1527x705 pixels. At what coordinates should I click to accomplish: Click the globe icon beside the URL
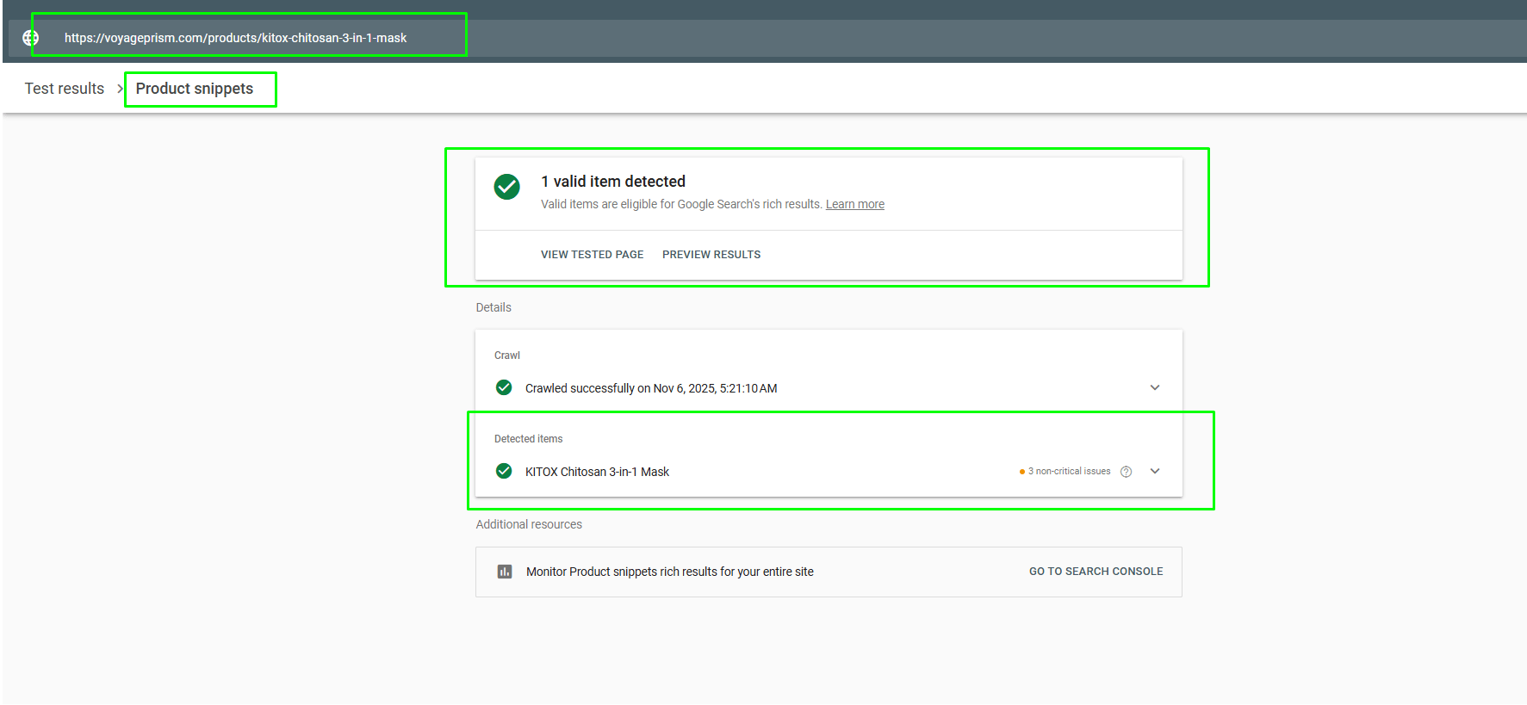click(30, 38)
